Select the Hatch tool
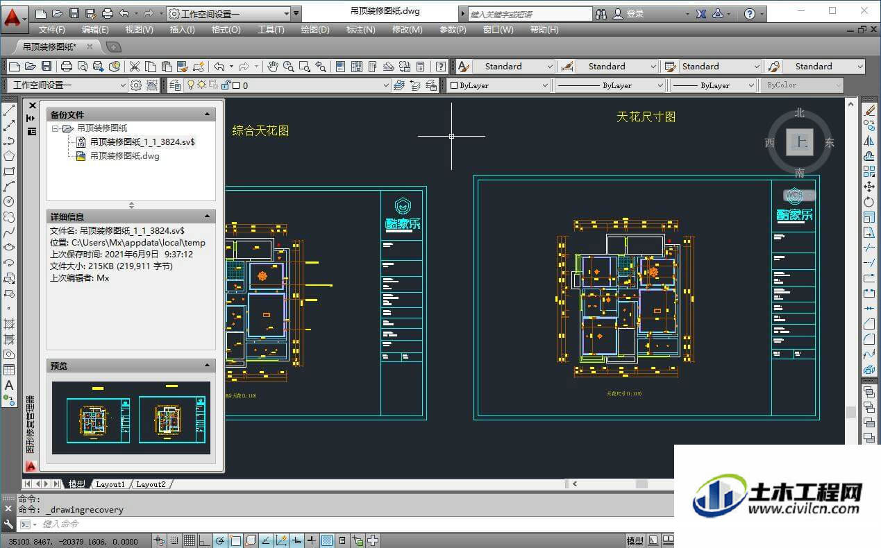The height and width of the screenshot is (548, 881). 9,324
